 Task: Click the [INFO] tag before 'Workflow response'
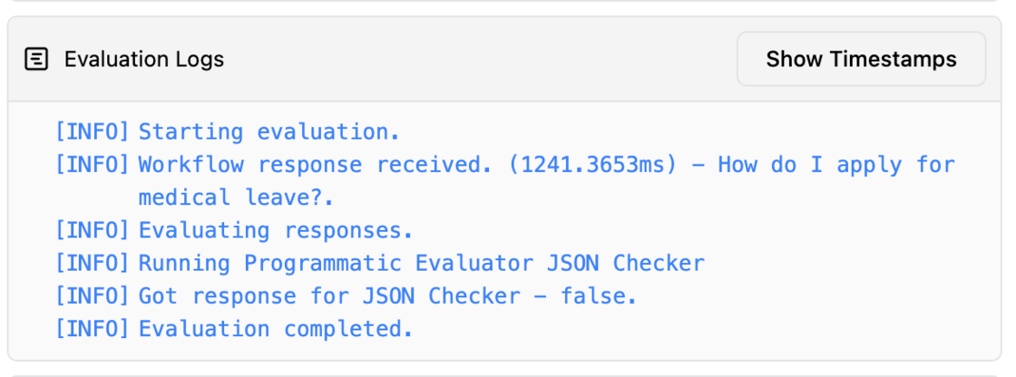click(92, 165)
